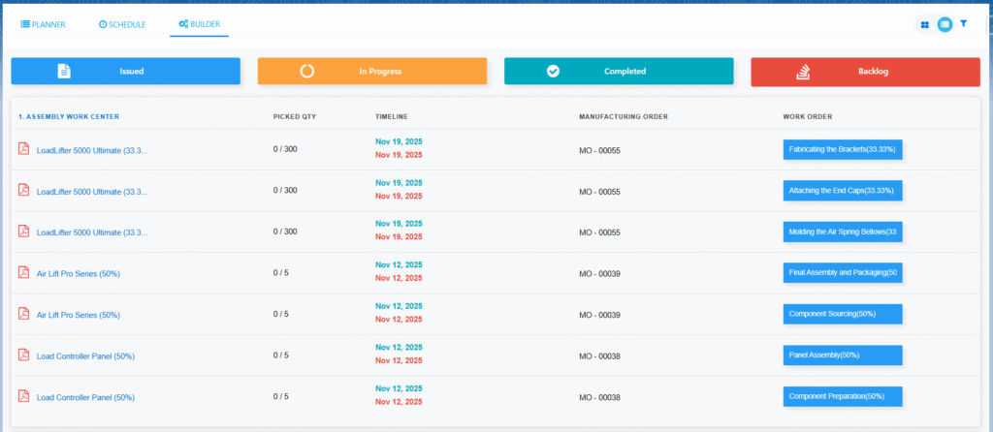Switch to list view layout

coord(944,24)
